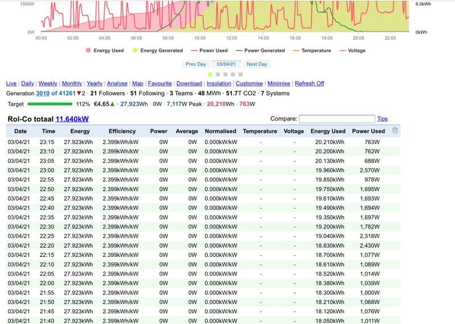The height and width of the screenshot is (324, 455).
Task: Click the 27,923Wh generation summary value
Action: pyautogui.click(x=134, y=104)
